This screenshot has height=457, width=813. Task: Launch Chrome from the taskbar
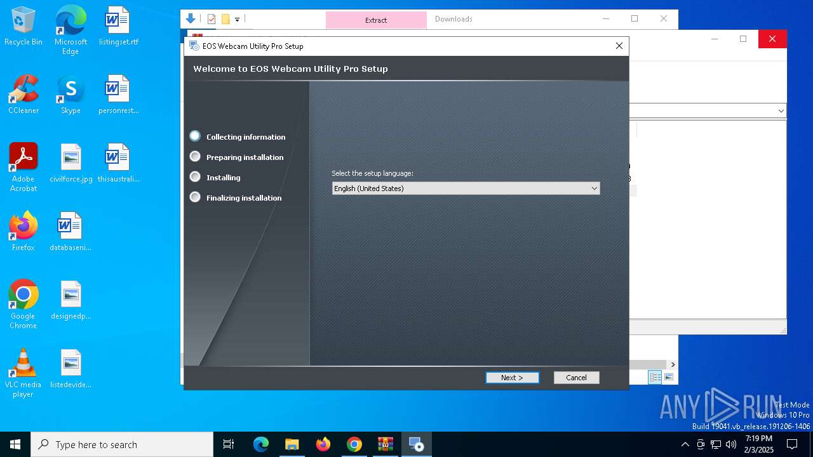(x=354, y=444)
